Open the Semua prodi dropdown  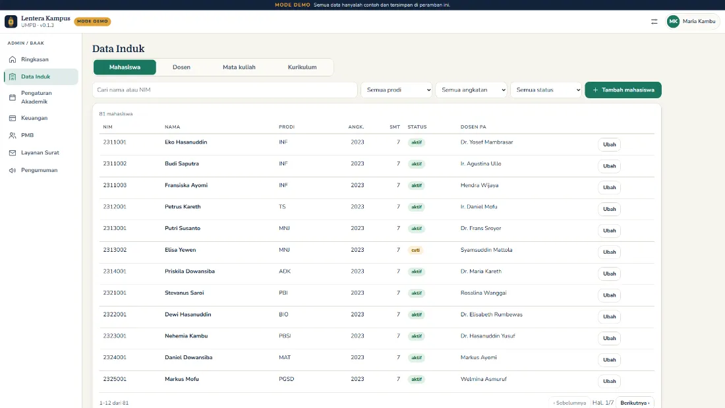397,90
